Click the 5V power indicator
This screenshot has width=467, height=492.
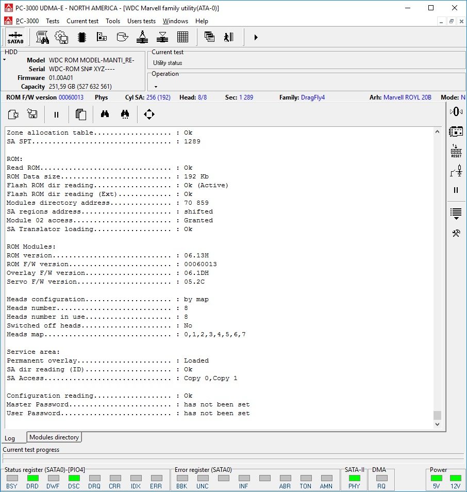[436, 478]
